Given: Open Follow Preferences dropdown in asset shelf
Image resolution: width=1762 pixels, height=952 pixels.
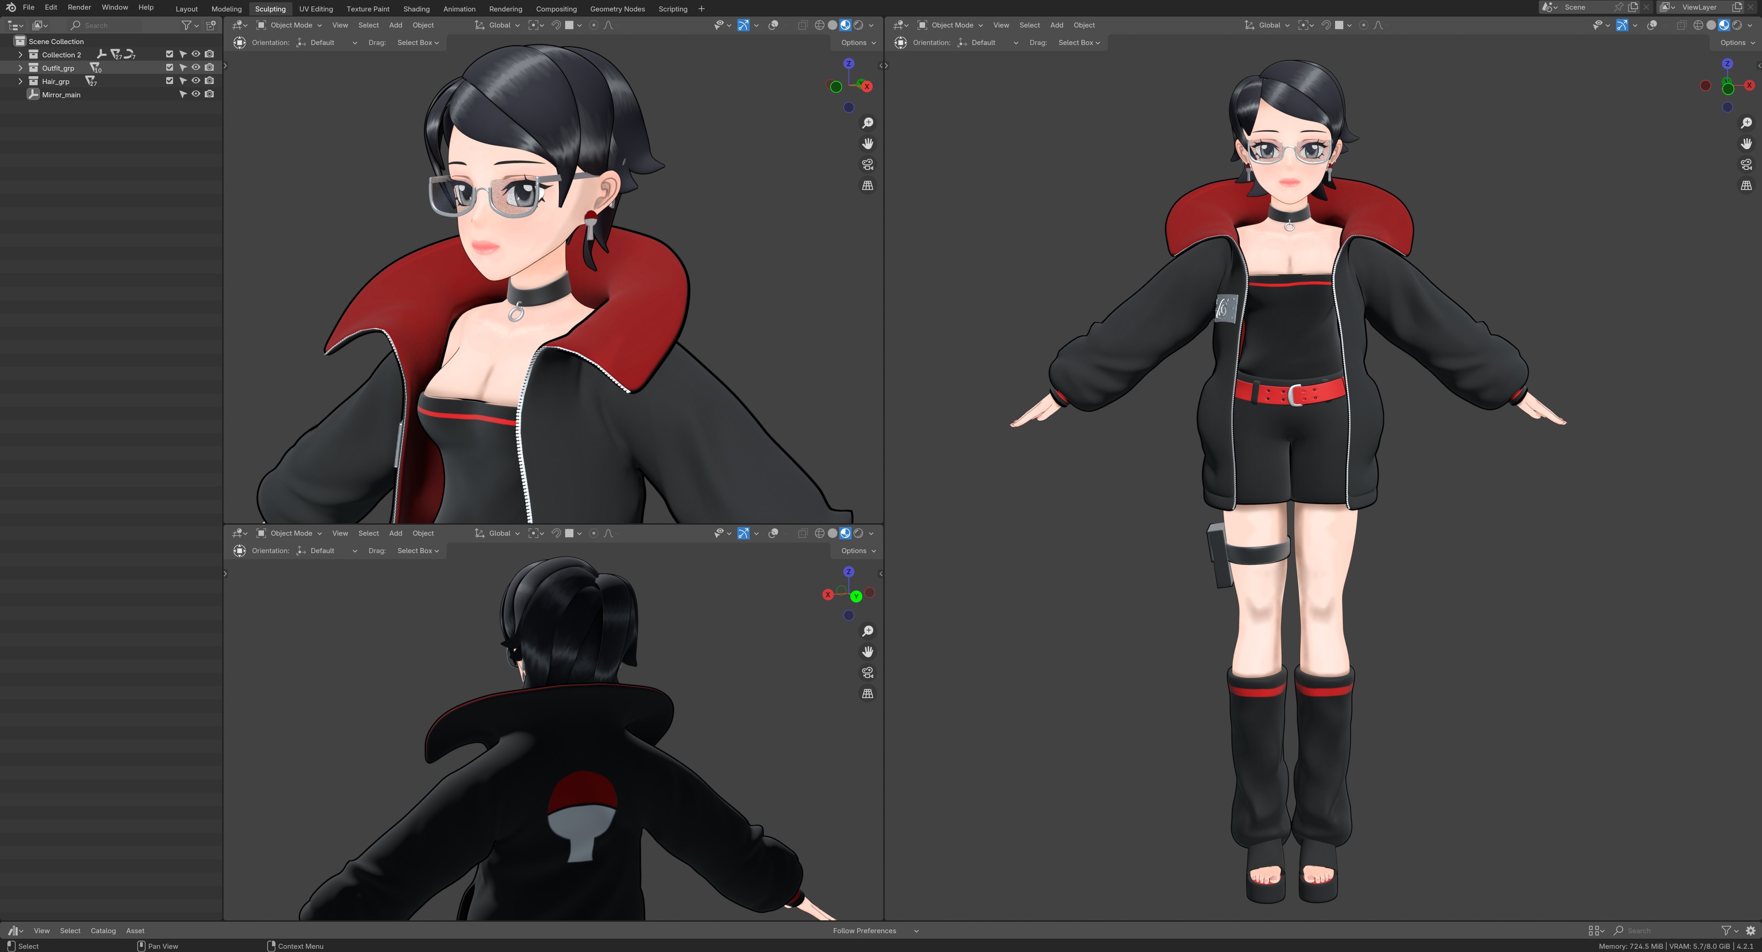Looking at the screenshot, I should pyautogui.click(x=875, y=931).
